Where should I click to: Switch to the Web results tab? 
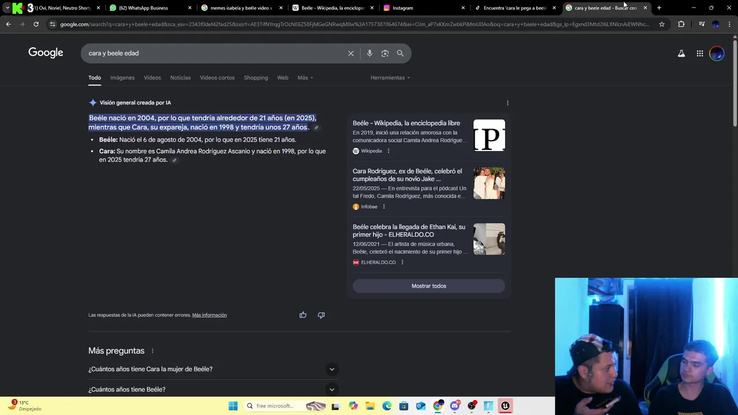(x=283, y=78)
